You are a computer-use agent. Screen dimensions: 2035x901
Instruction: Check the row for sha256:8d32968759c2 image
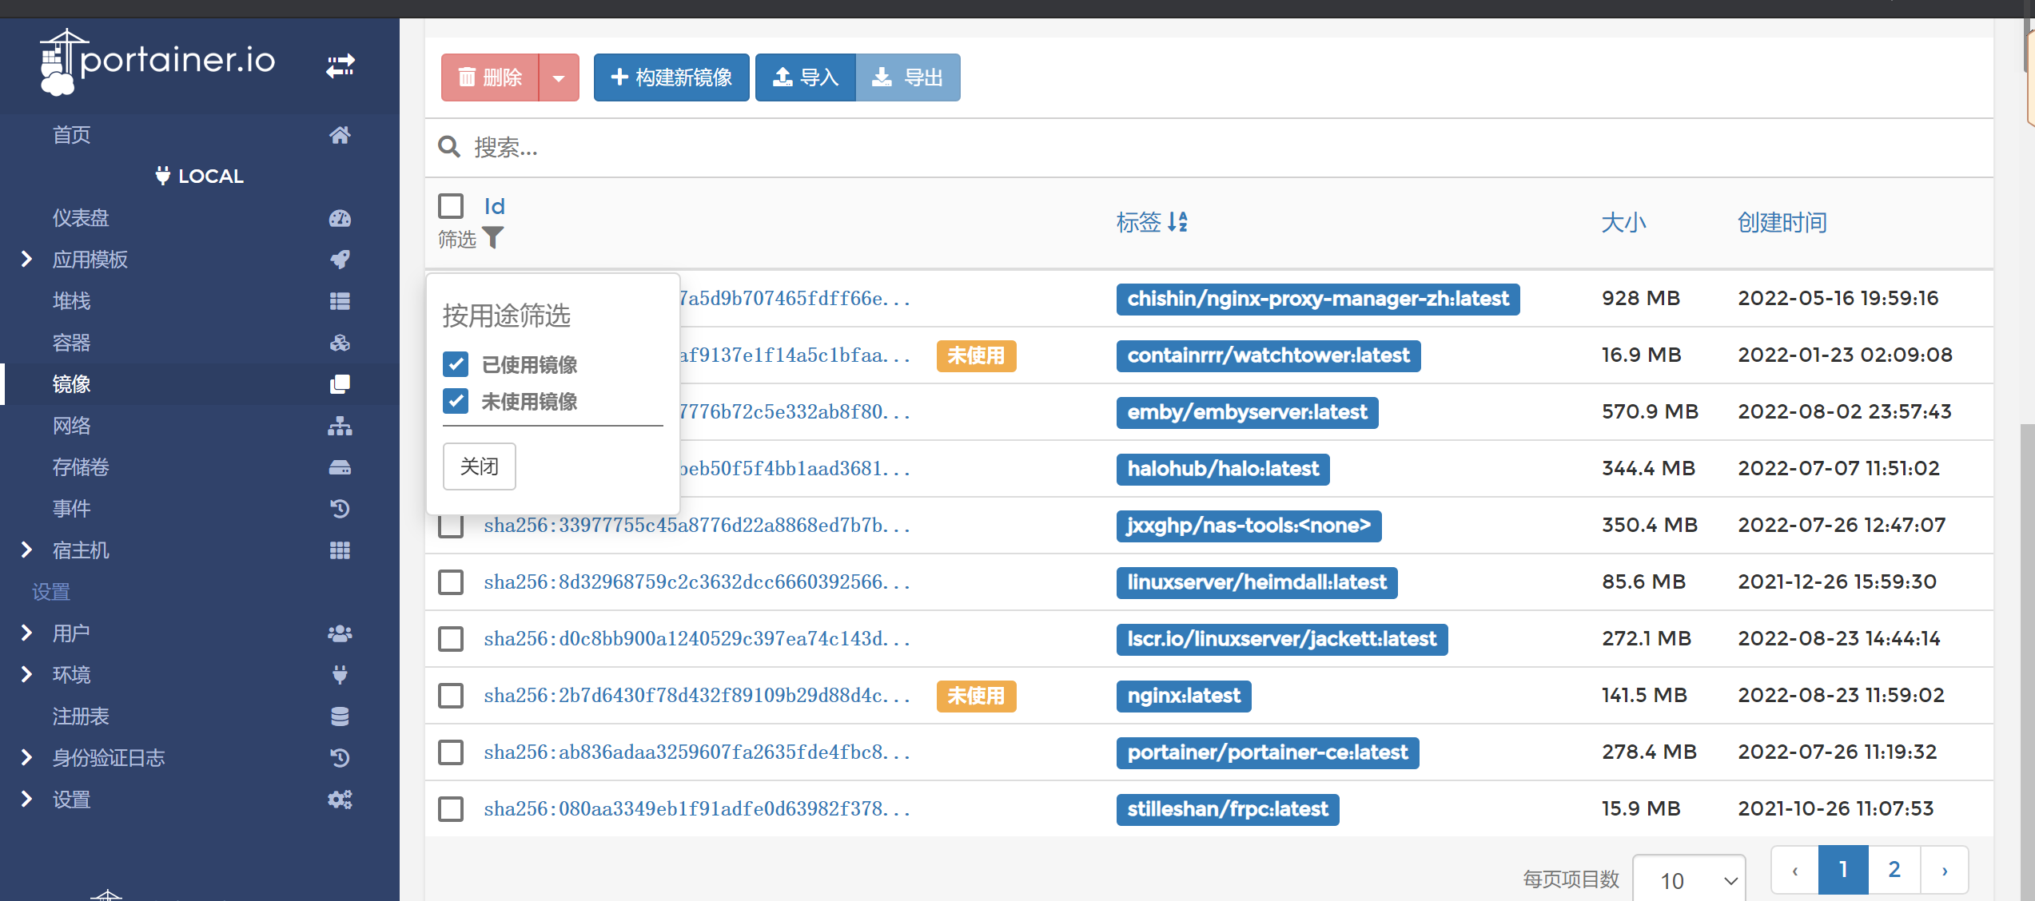451,582
